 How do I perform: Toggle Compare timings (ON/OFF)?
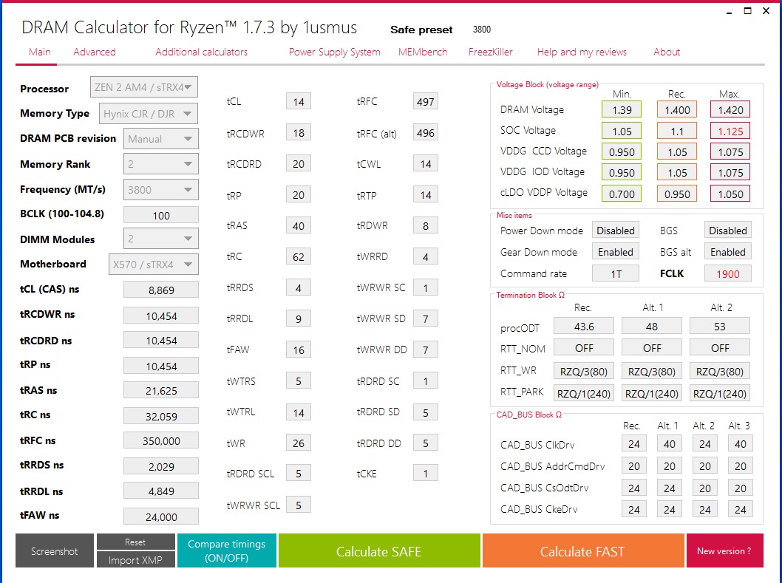coord(226,550)
